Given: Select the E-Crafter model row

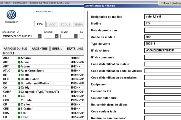Looking at the screenshot, I should pyautogui.click(x=43, y=109).
